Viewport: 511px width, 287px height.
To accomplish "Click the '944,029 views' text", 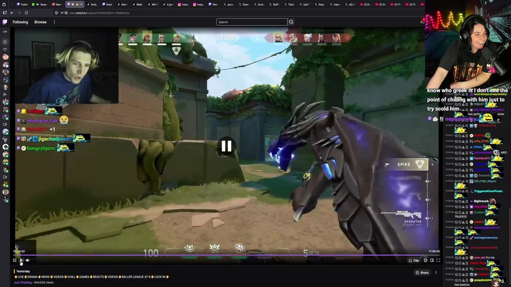I will [44, 282].
